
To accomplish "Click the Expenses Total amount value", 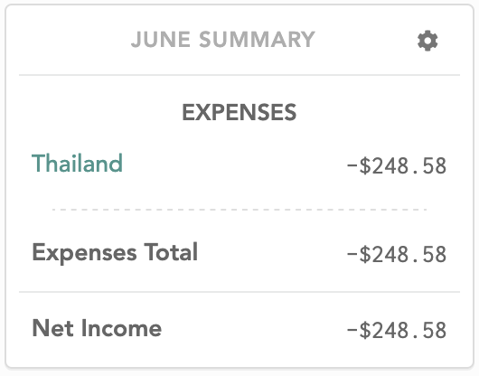I will tap(397, 255).
